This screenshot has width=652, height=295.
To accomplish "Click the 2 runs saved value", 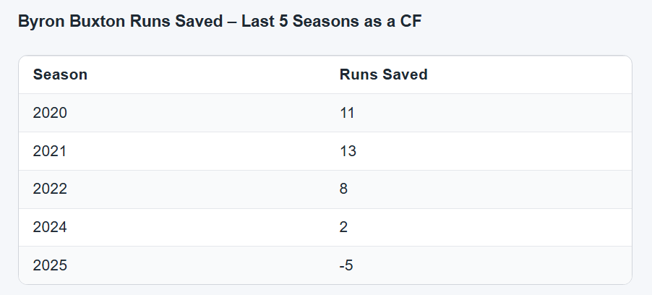I will click(344, 227).
